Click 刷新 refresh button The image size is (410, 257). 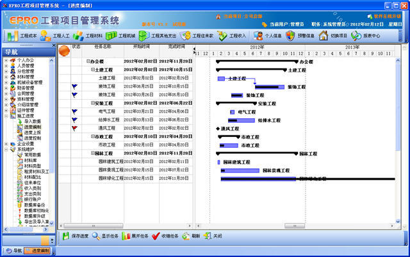point(190,236)
